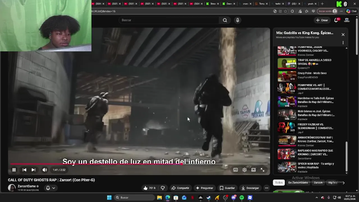The height and width of the screenshot is (202, 359).
Task: Open a new browser tab plus button
Action: (322, 4)
